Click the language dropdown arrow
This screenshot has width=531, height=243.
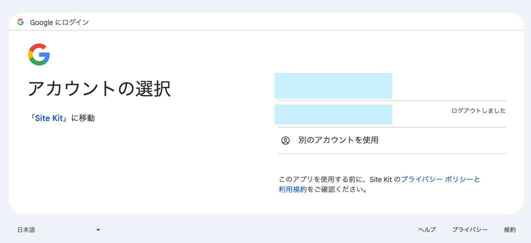coord(98,230)
